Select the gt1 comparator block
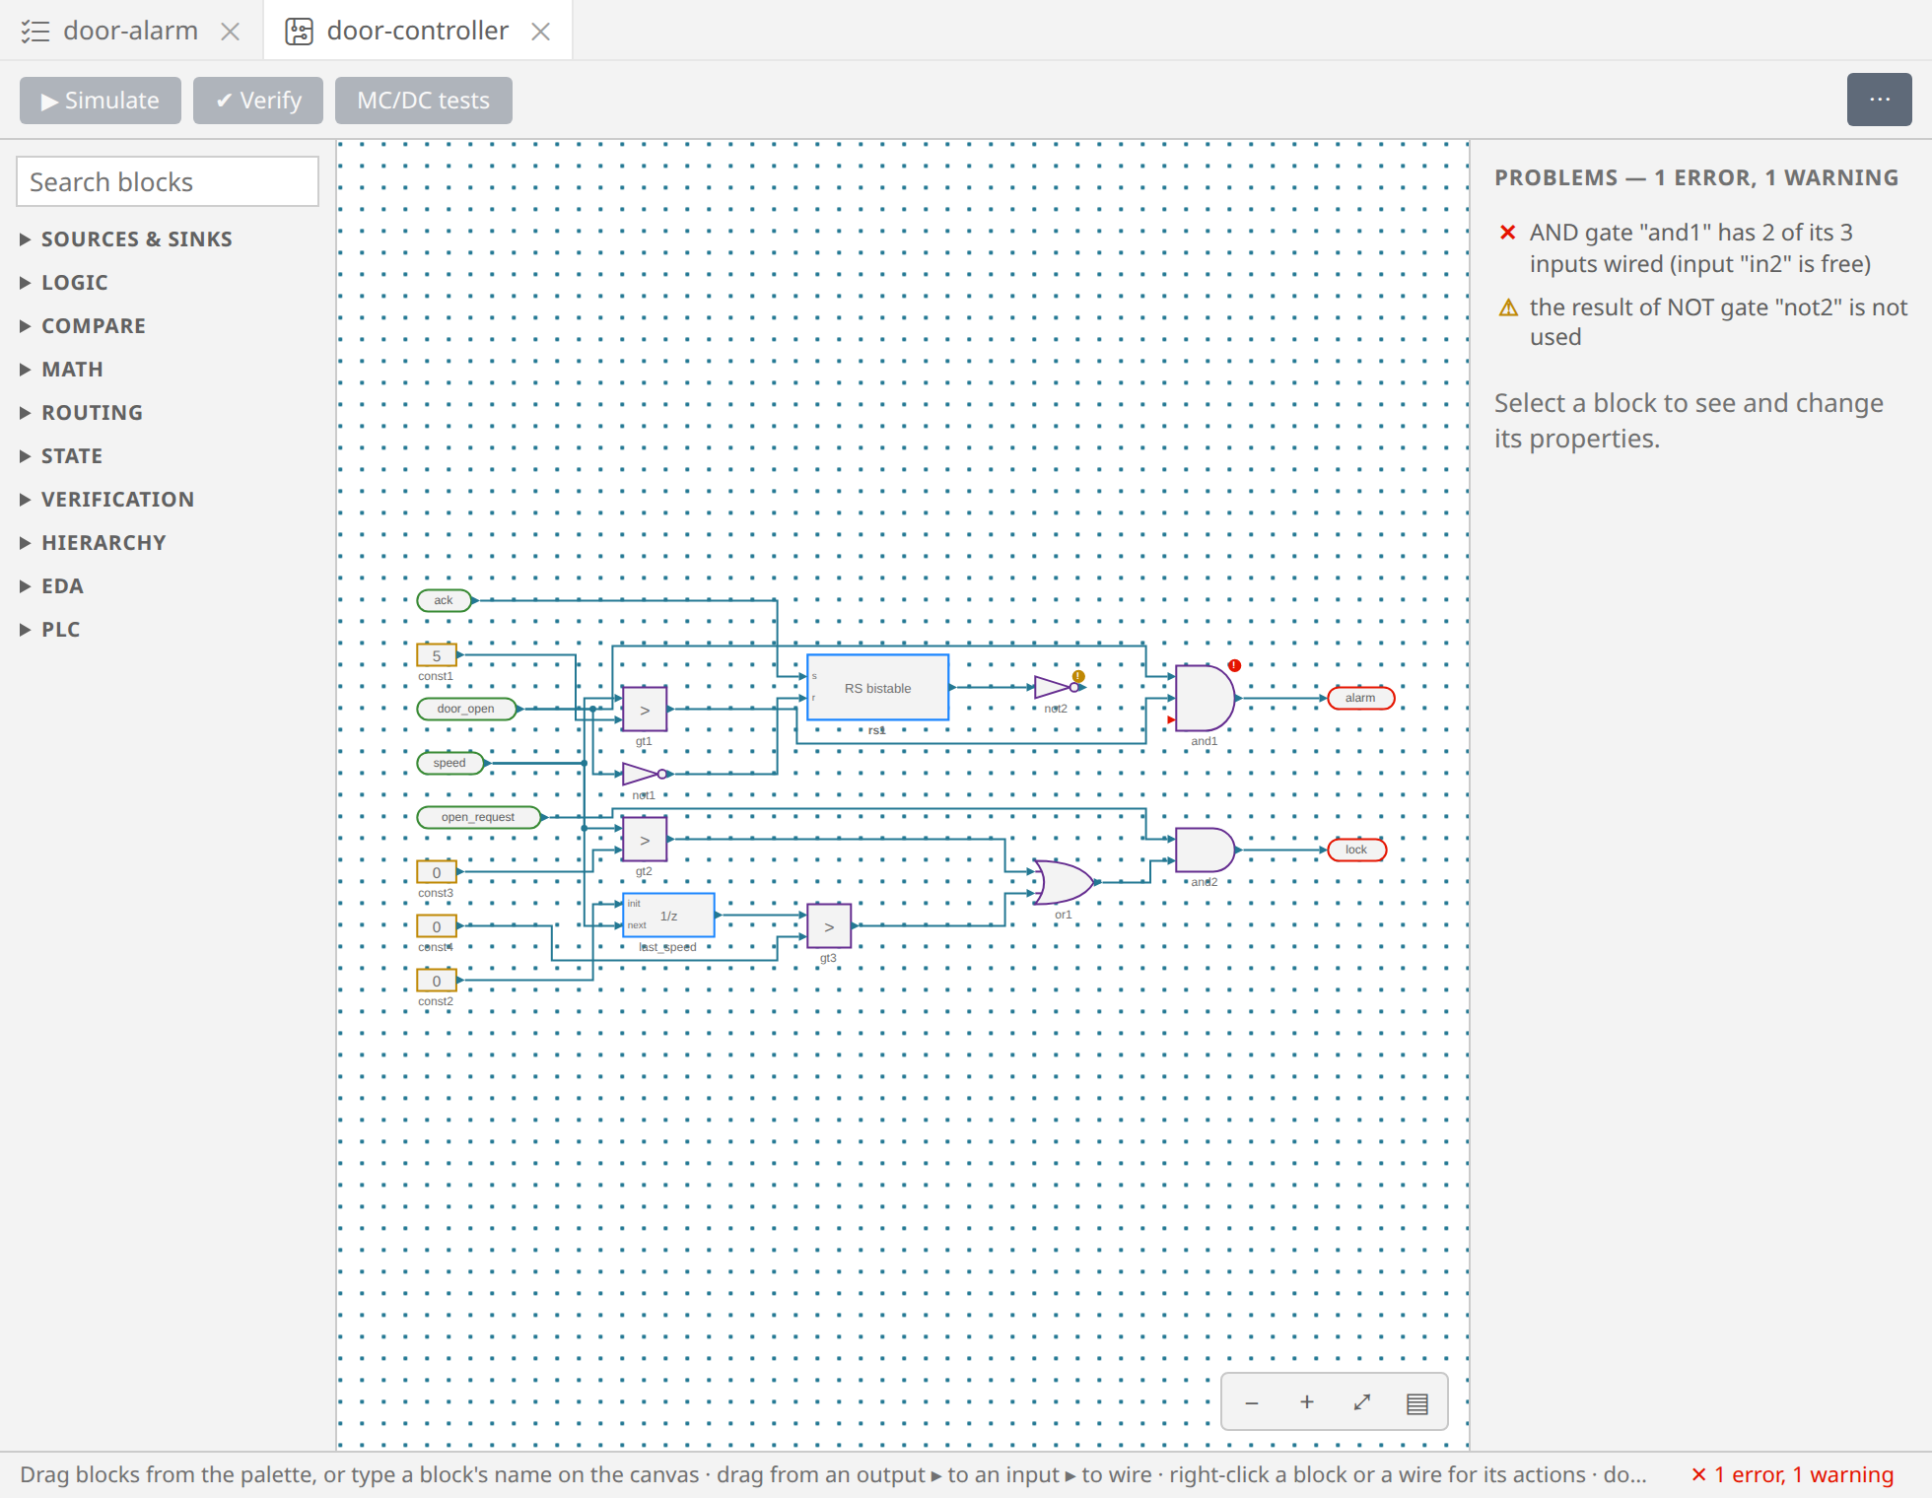This screenshot has width=1932, height=1498. click(645, 710)
